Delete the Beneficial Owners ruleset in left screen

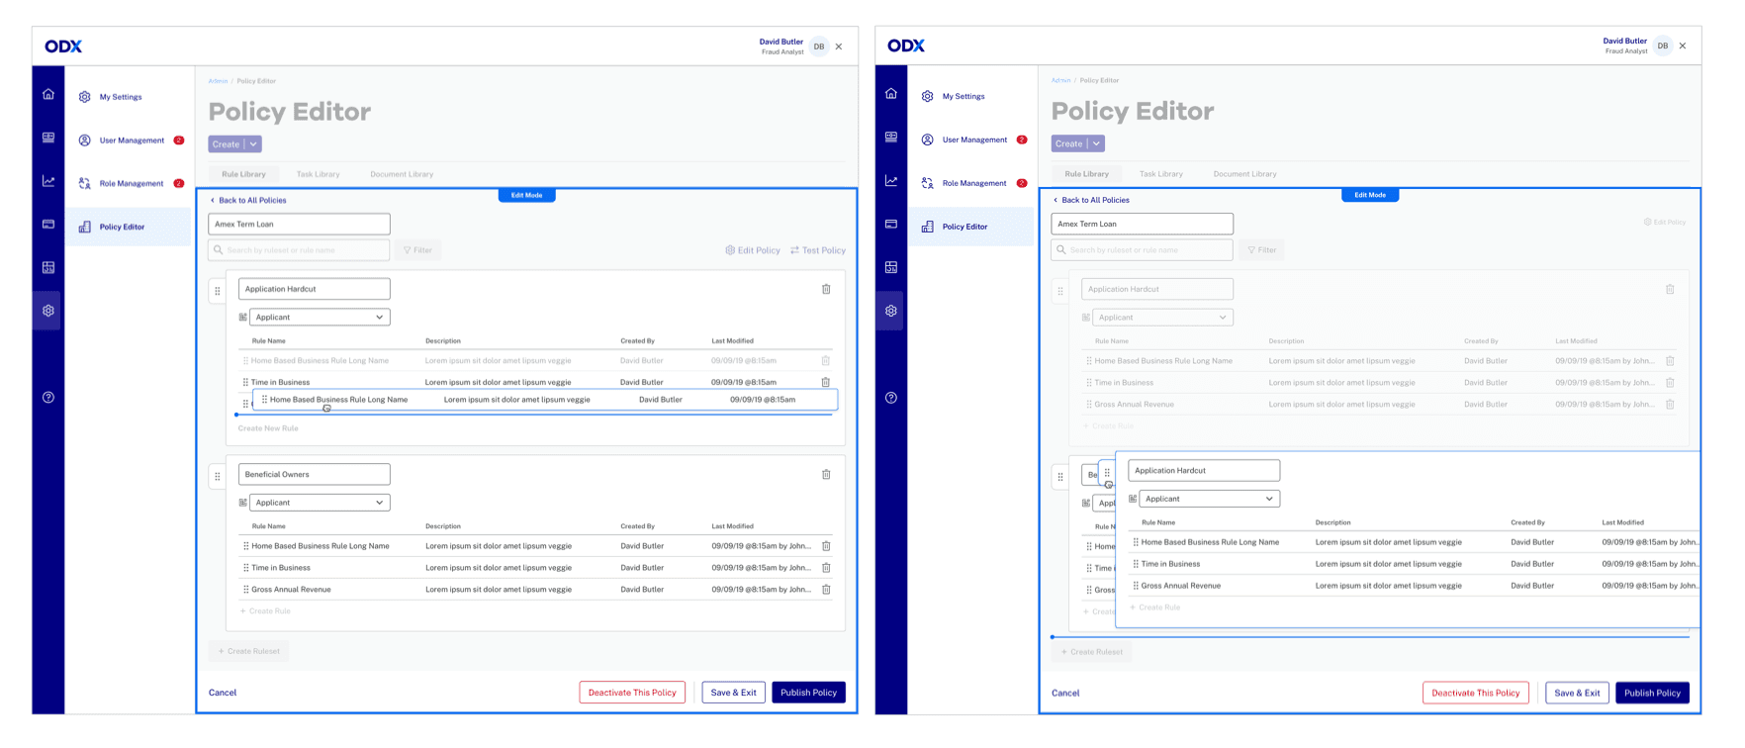[826, 474]
